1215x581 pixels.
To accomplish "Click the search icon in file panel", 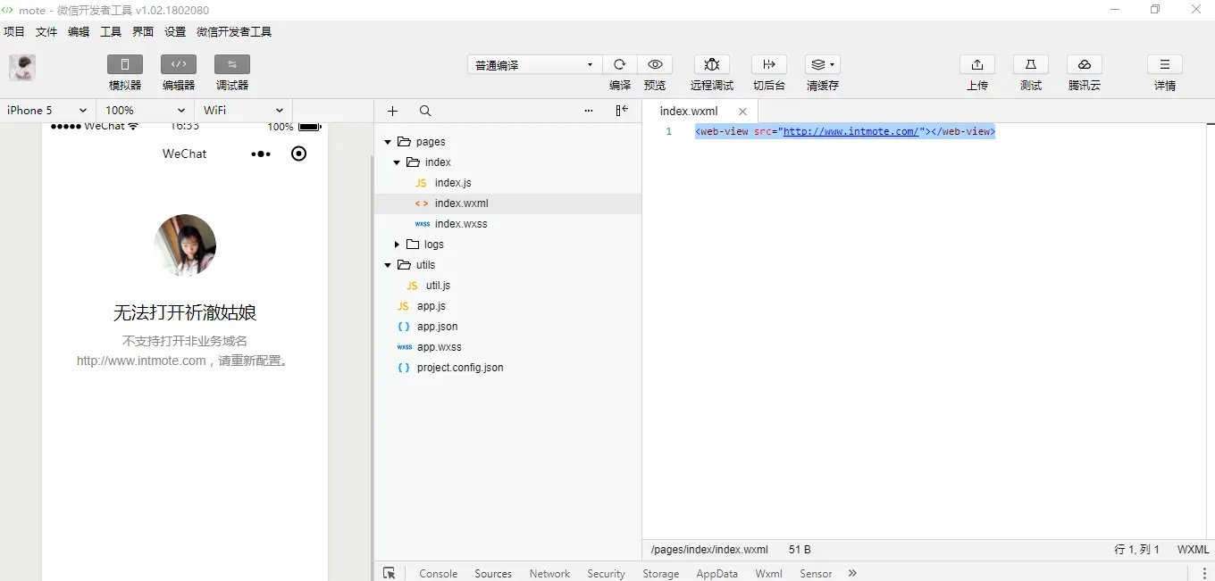I will click(x=425, y=111).
